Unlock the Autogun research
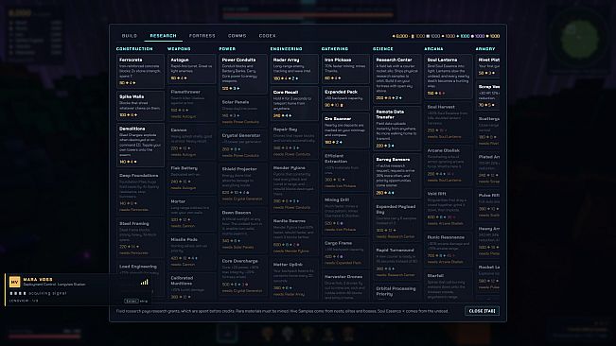 (192, 69)
